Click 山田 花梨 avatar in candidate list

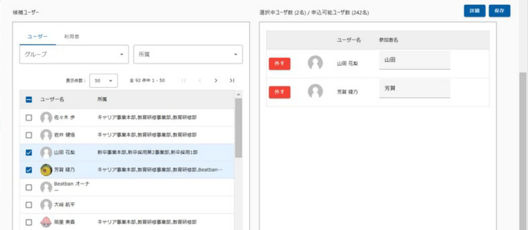pos(46,152)
